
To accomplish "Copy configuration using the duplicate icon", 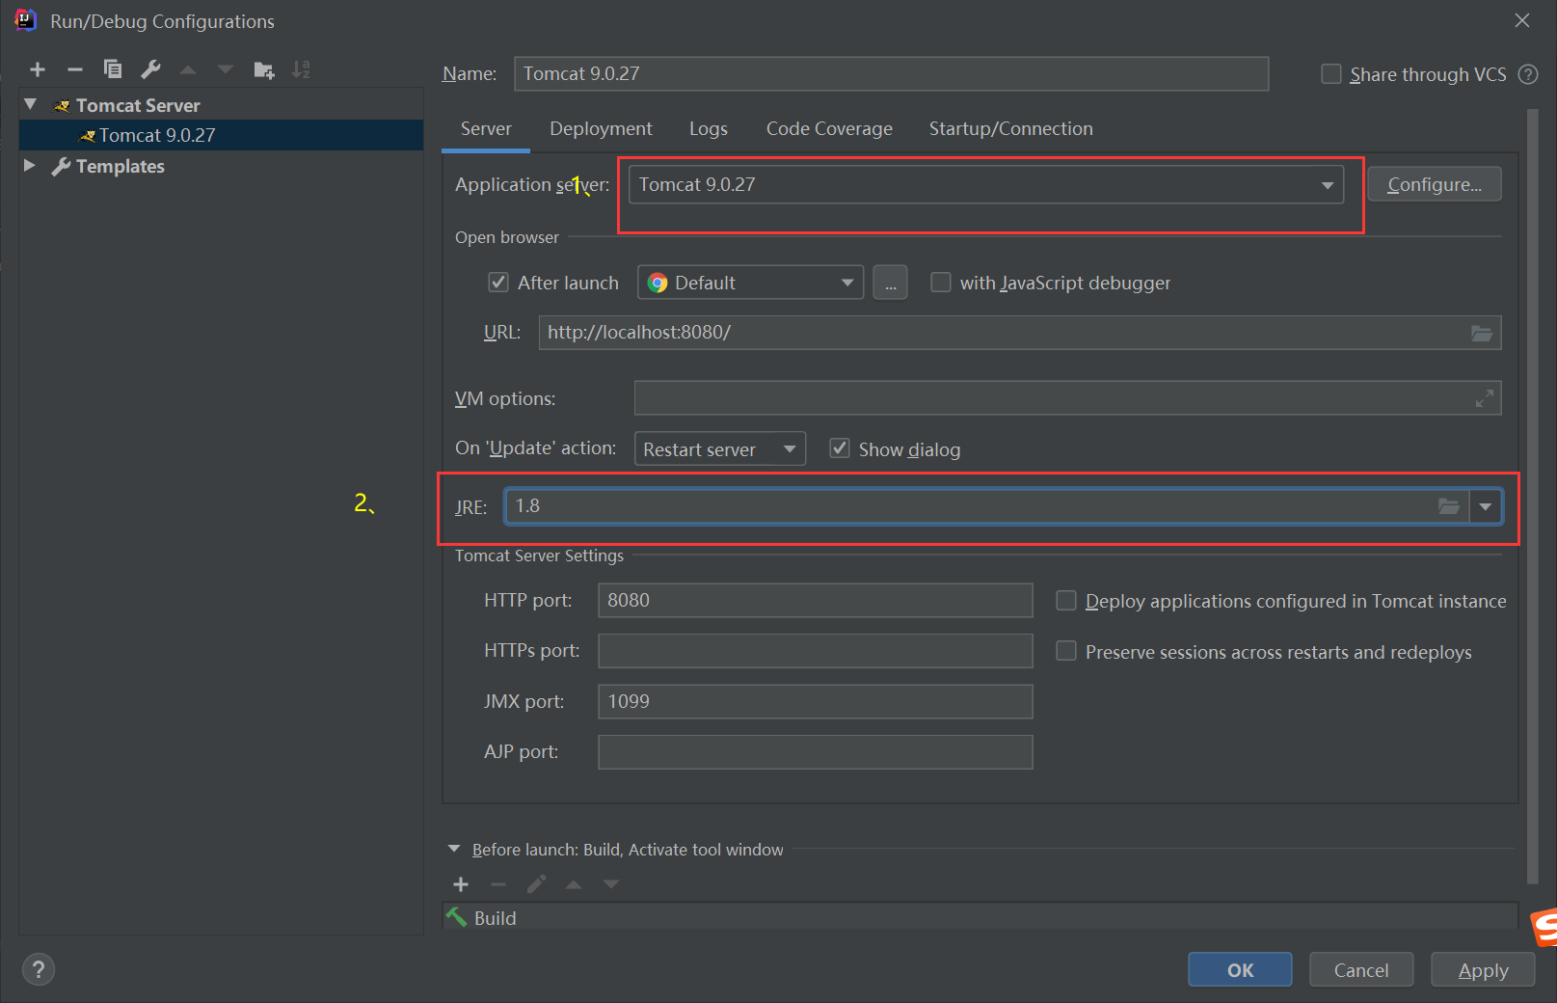I will 113,69.
